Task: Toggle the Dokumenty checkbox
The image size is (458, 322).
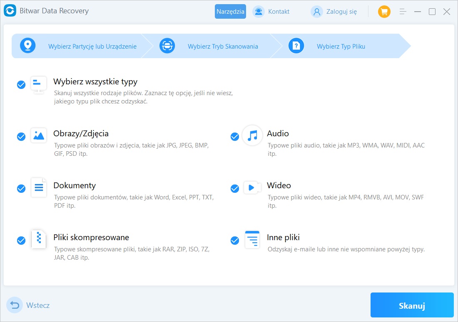Action: [x=21, y=189]
